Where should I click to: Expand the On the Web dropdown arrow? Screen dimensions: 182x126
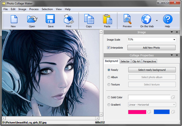(157, 21)
